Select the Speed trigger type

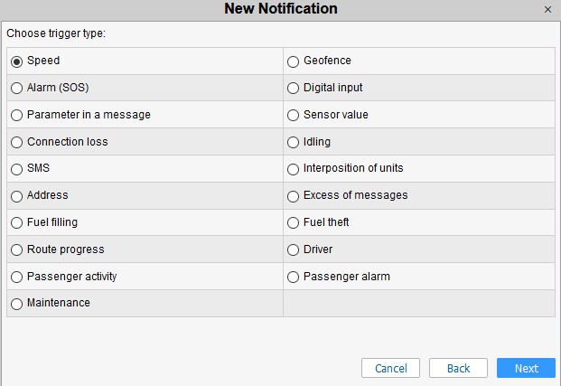click(x=17, y=61)
